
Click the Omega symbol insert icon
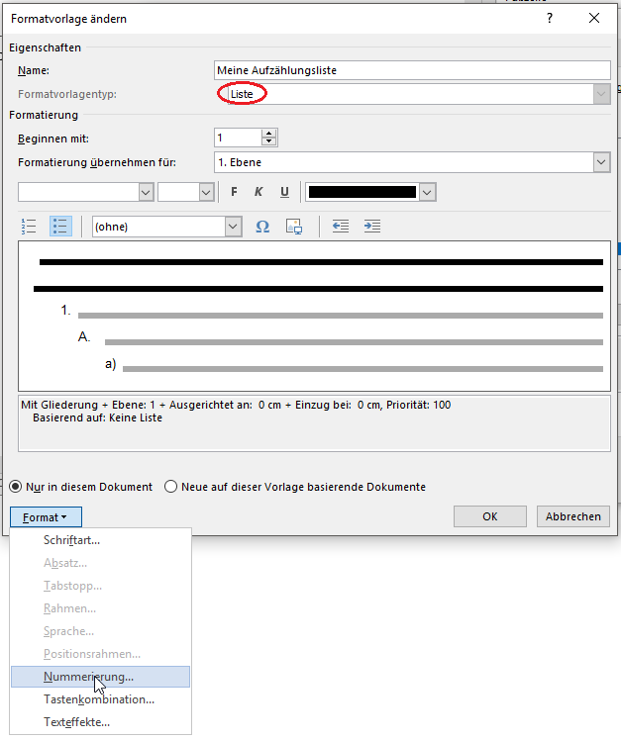click(262, 227)
